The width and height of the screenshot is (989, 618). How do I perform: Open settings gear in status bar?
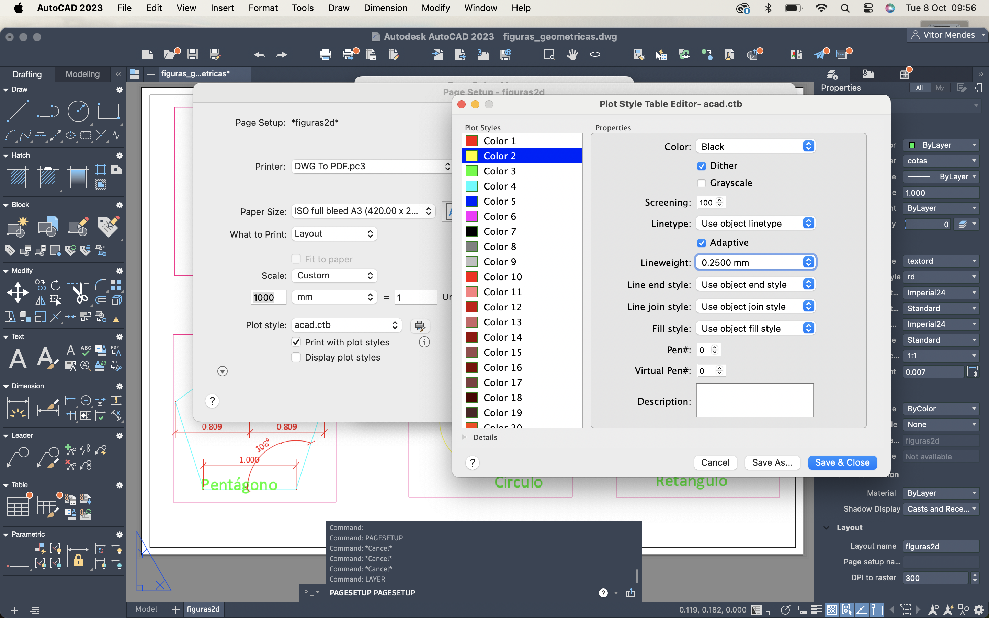pyautogui.click(x=979, y=609)
